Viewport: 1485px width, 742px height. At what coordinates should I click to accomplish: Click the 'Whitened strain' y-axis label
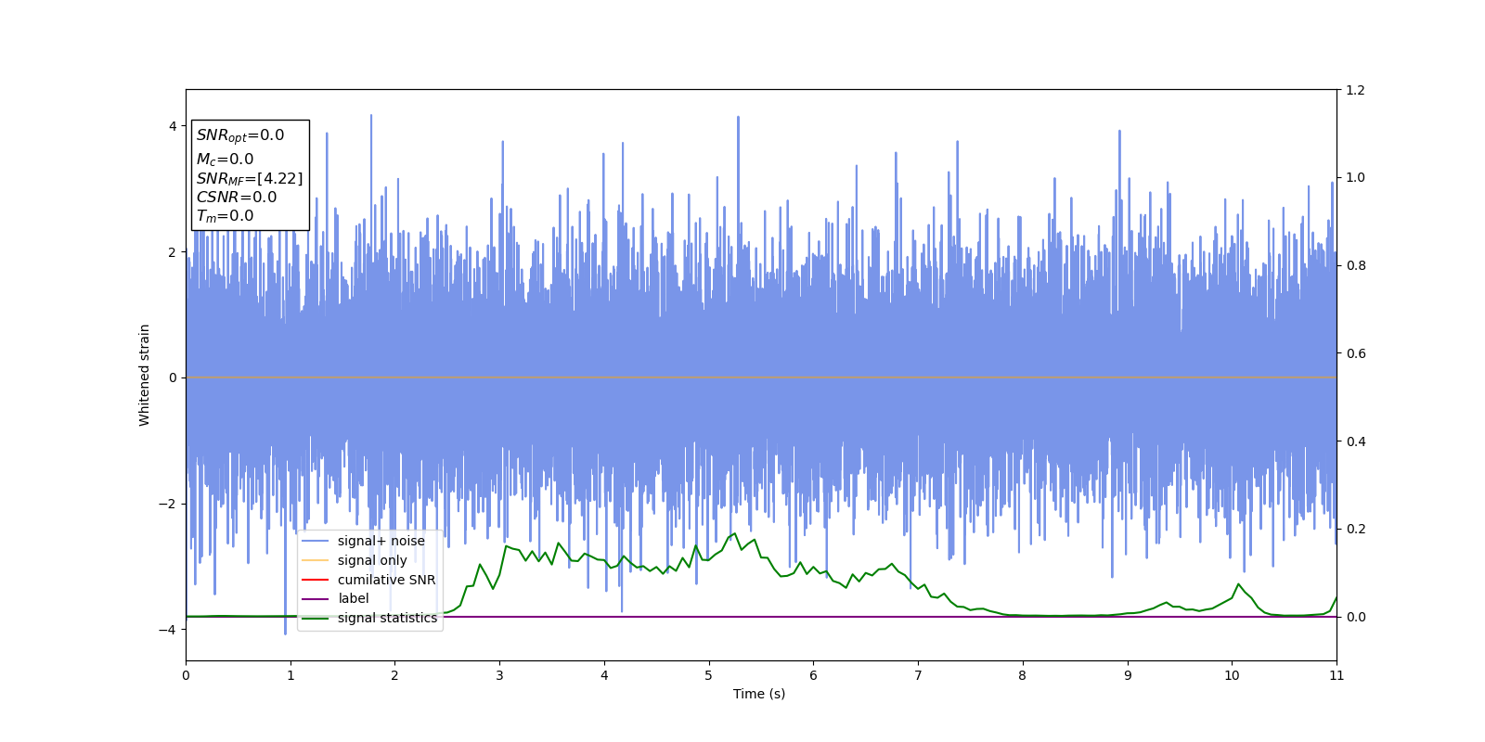click(x=145, y=375)
